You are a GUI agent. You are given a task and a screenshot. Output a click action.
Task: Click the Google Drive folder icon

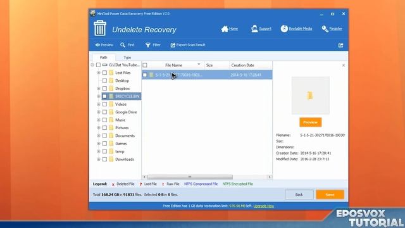pyautogui.click(x=111, y=112)
